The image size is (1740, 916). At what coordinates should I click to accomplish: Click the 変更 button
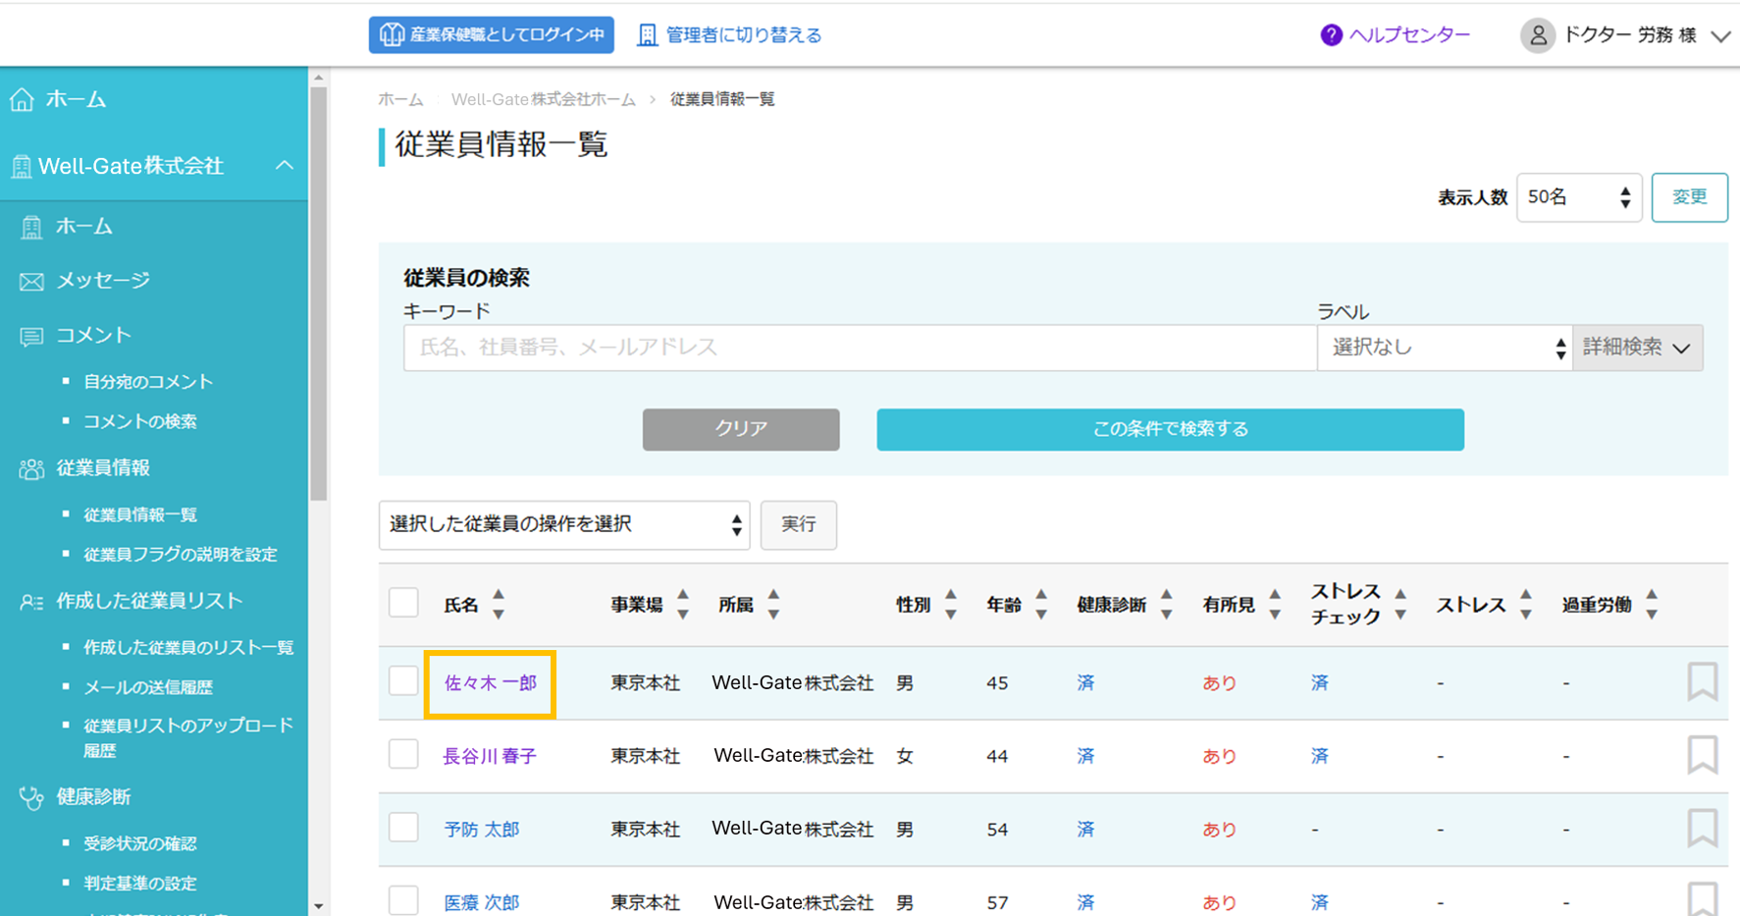pyautogui.click(x=1689, y=197)
